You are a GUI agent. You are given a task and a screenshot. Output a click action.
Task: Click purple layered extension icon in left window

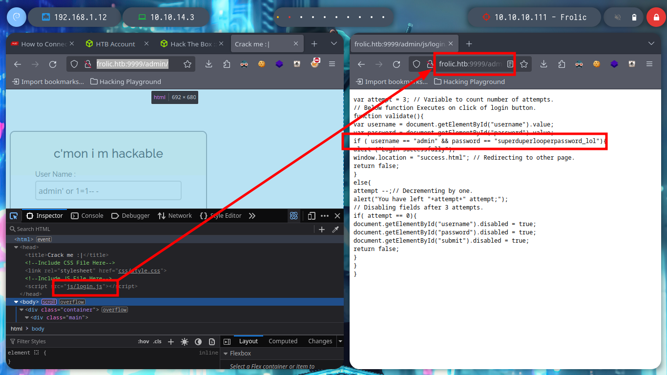pos(279,64)
